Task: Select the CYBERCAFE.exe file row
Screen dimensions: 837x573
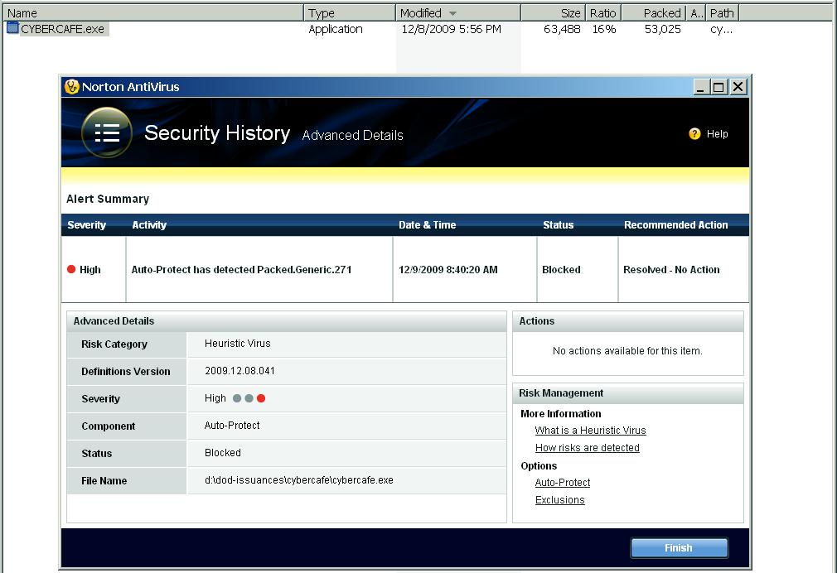Action: click(63, 29)
